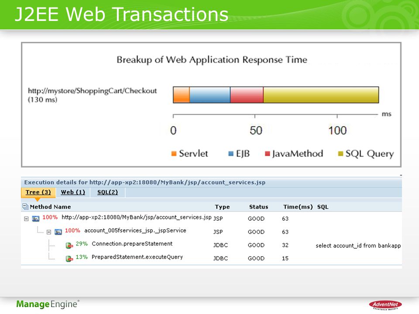Image resolution: width=419 pixels, height=314 pixels.
Task: Switch to the SQL(2) tab
Action: pos(107,192)
